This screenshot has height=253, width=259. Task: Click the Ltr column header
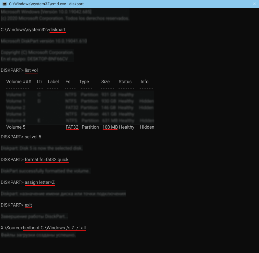[39, 82]
